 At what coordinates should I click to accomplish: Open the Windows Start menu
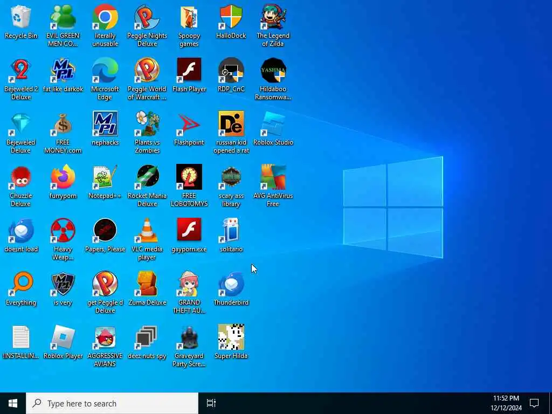(x=13, y=403)
